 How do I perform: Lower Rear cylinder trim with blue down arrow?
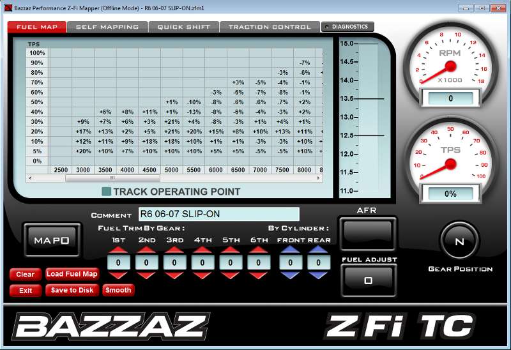318,275
